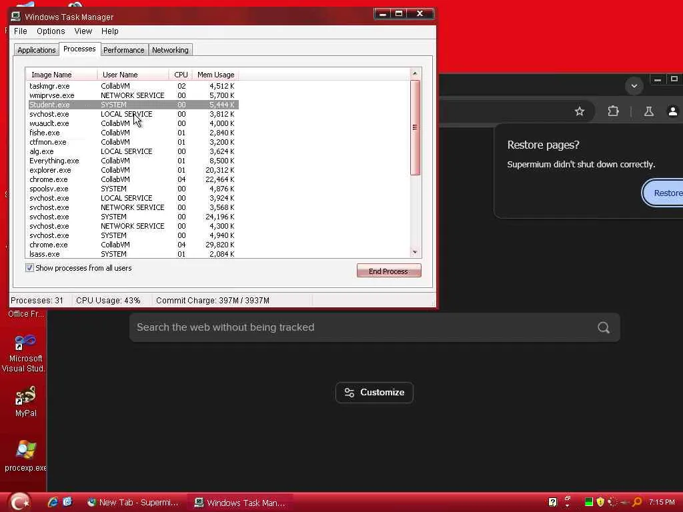The image size is (683, 512).
Task: Bookmark page with star icon in Supermium
Action: 580,111
